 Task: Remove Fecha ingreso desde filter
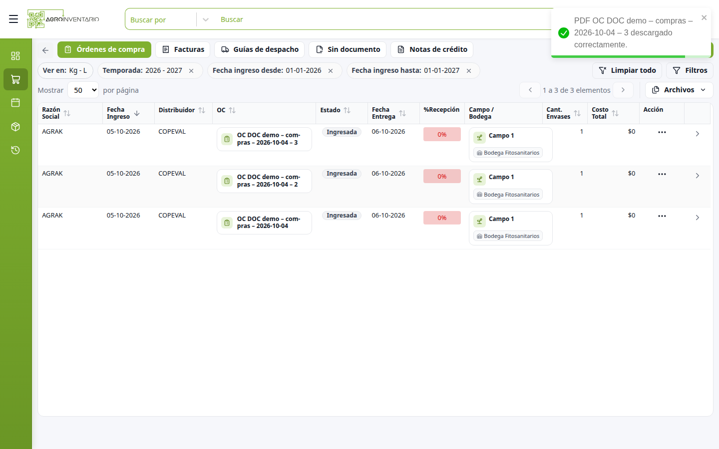[331, 71]
